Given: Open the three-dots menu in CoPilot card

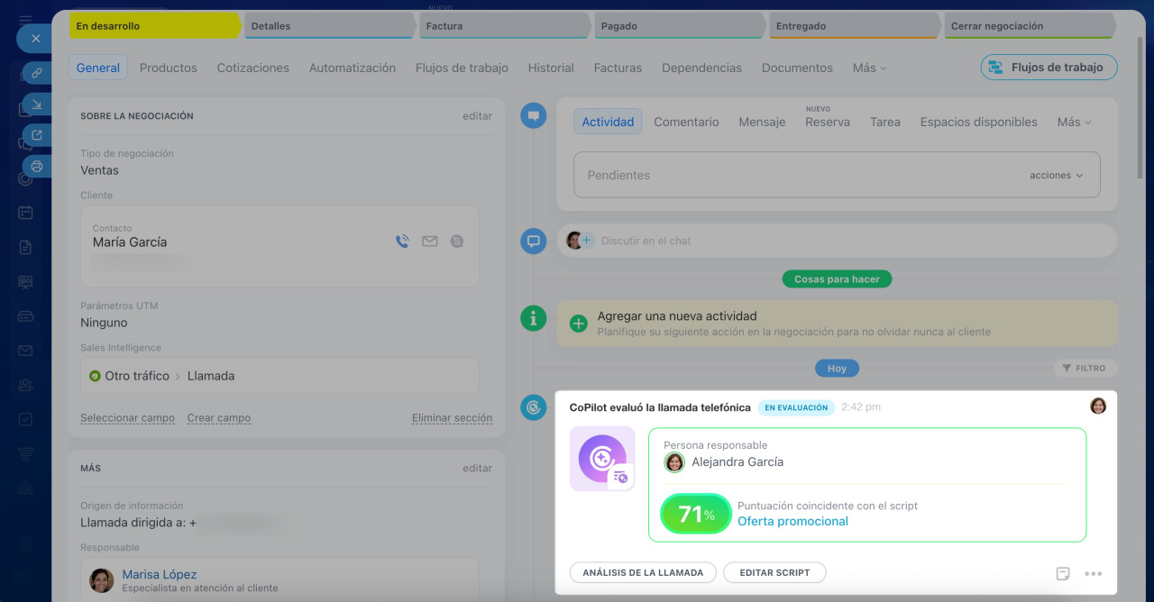Looking at the screenshot, I should pyautogui.click(x=1093, y=573).
